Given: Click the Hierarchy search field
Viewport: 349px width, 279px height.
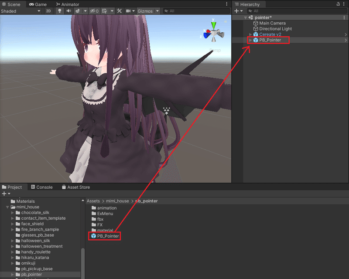Looking at the screenshot, I should click(x=297, y=11).
